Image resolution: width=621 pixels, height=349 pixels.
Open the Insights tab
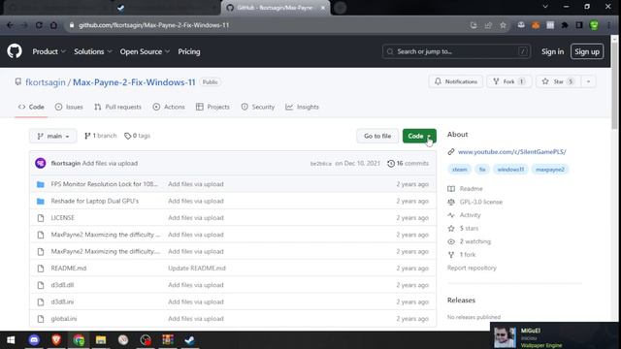coord(302,107)
